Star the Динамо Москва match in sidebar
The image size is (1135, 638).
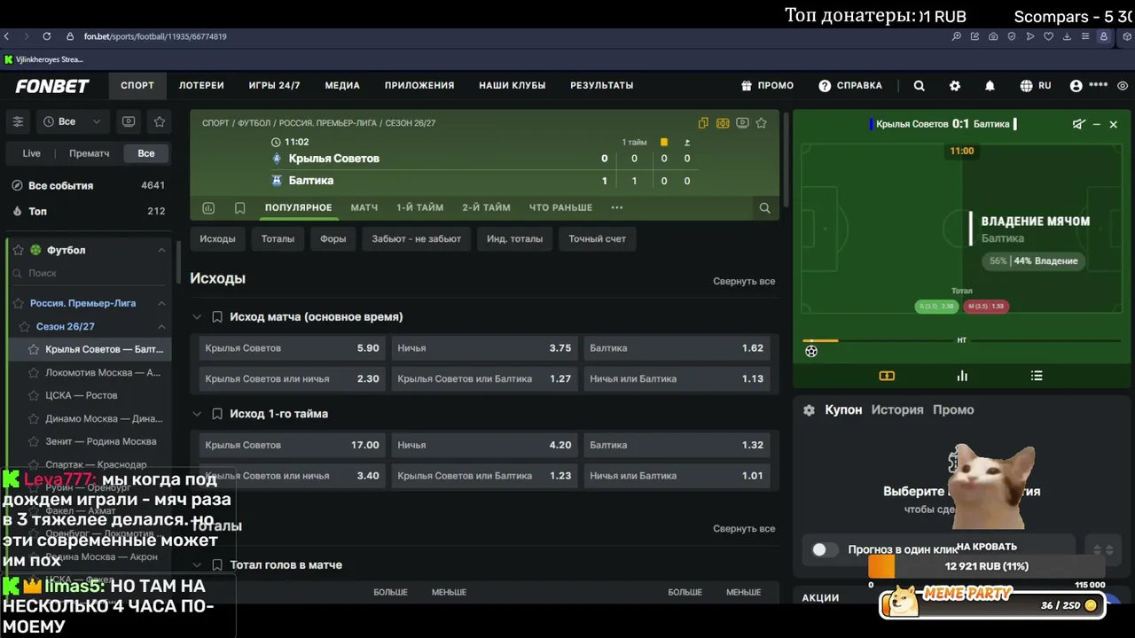click(34, 418)
